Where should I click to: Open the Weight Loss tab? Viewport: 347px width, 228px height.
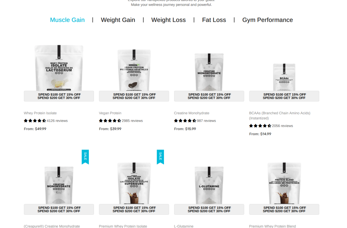168,20
